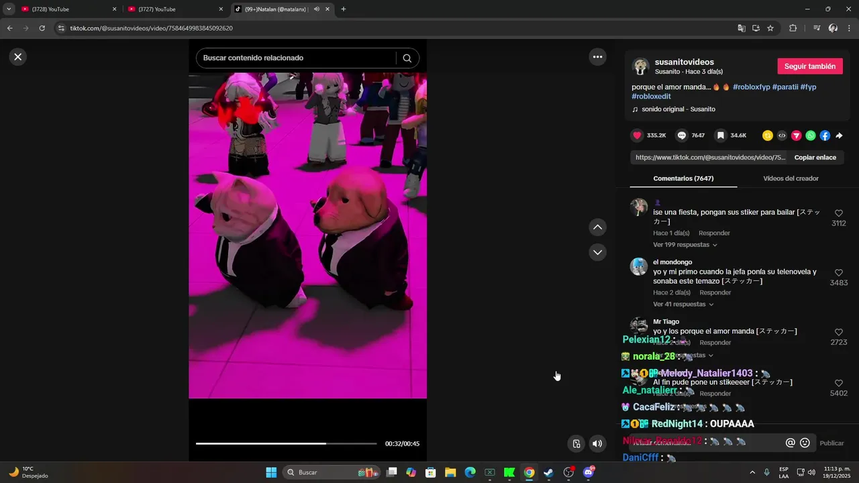
Task: Open Chrome tab search dropdown arrow
Action: 9,9
